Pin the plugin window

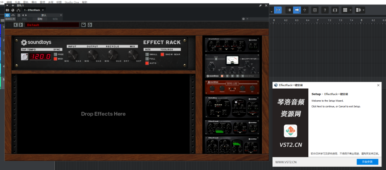point(260,6)
